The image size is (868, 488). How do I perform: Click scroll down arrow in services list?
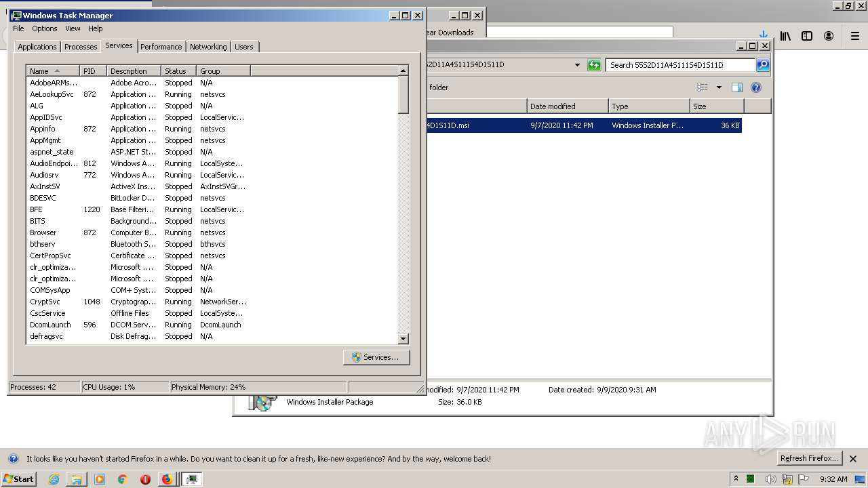click(x=403, y=338)
